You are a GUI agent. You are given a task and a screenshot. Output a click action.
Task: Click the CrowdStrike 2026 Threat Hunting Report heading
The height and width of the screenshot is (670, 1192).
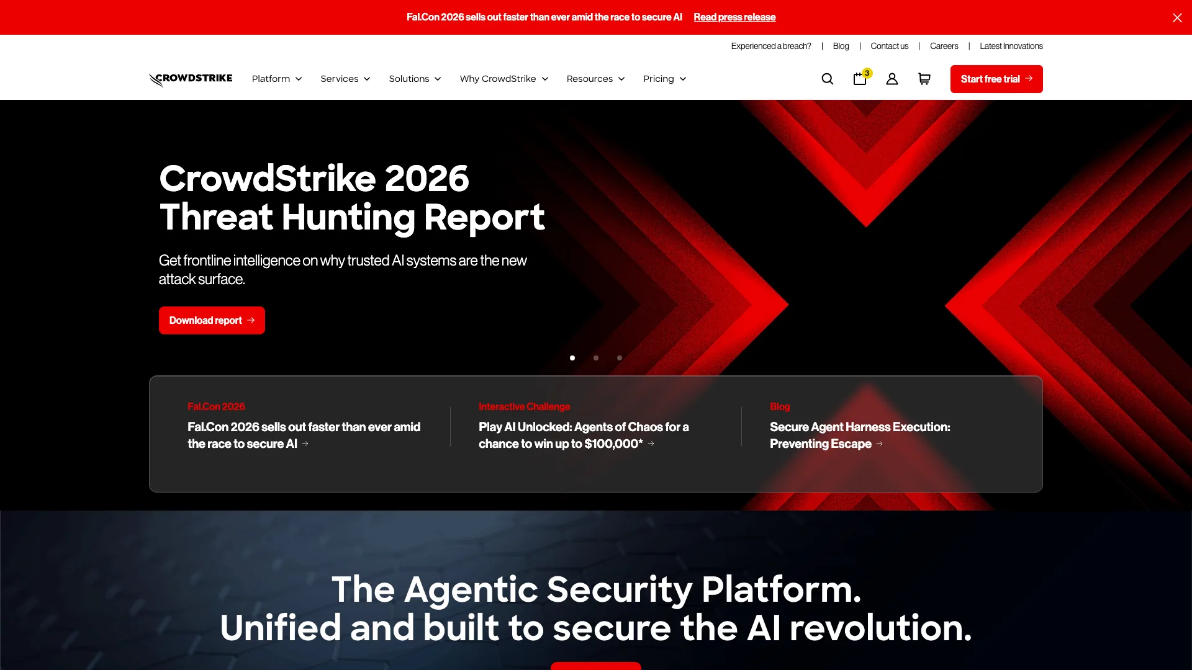[x=352, y=198]
